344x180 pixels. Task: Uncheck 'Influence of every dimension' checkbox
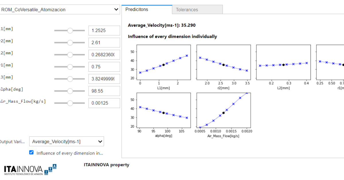pyautogui.click(x=31, y=152)
